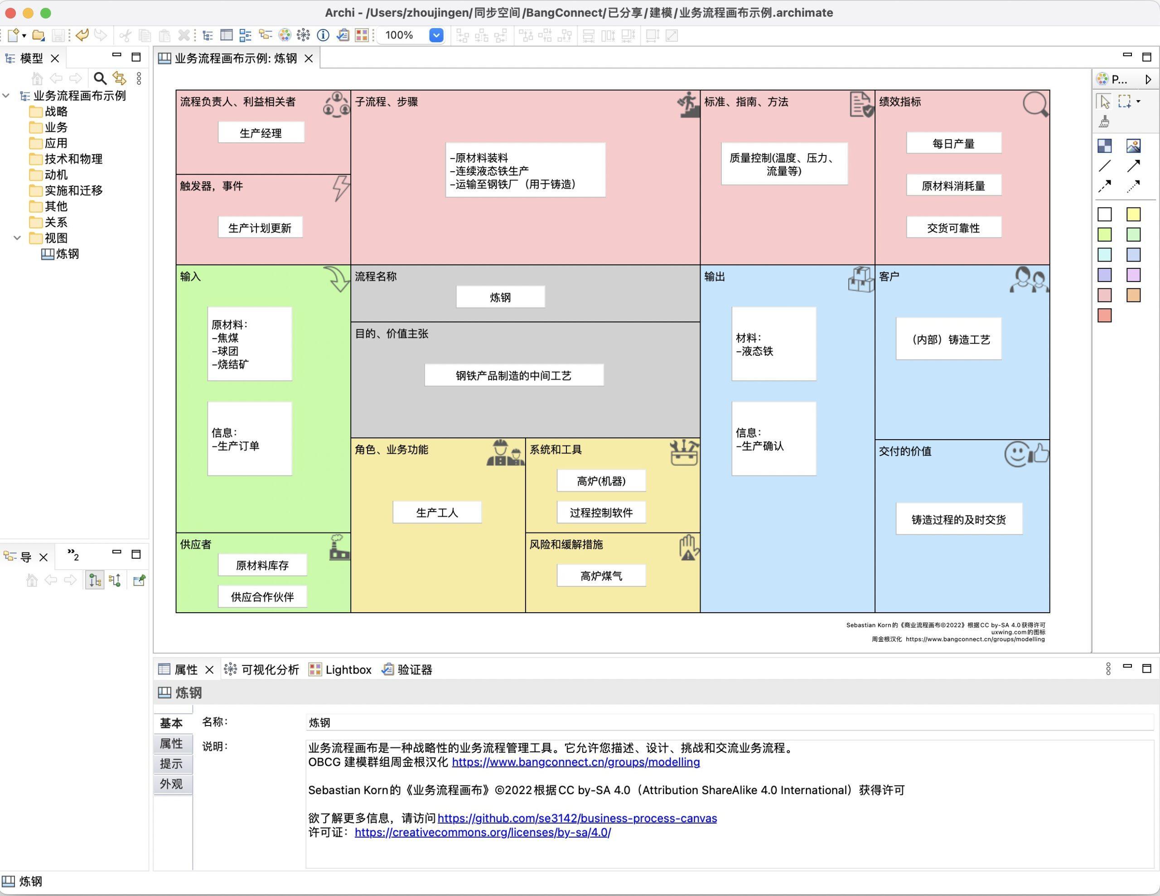Click the 名称 input field containing 炼钢
This screenshot has height=896, width=1160.
(730, 722)
